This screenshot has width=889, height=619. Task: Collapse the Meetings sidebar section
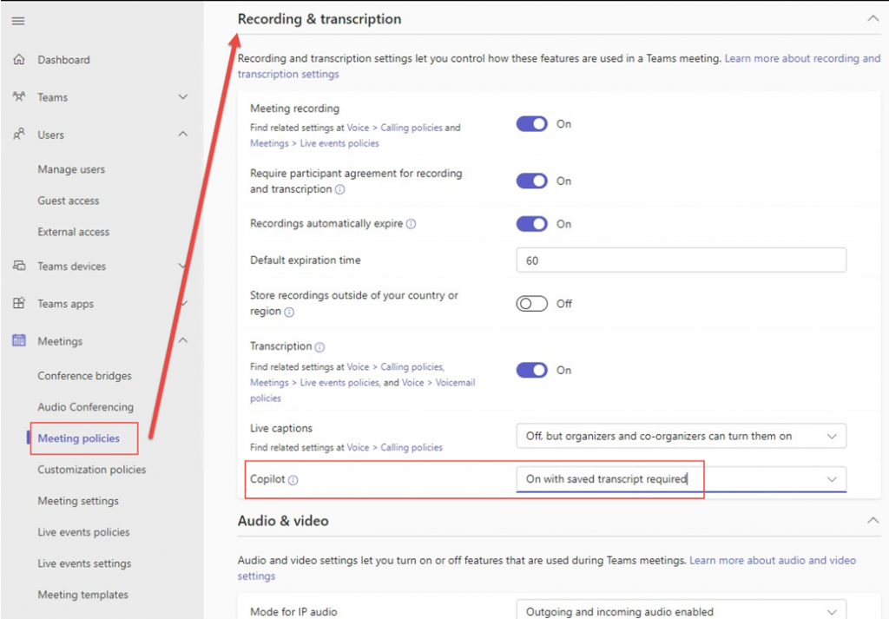point(183,340)
